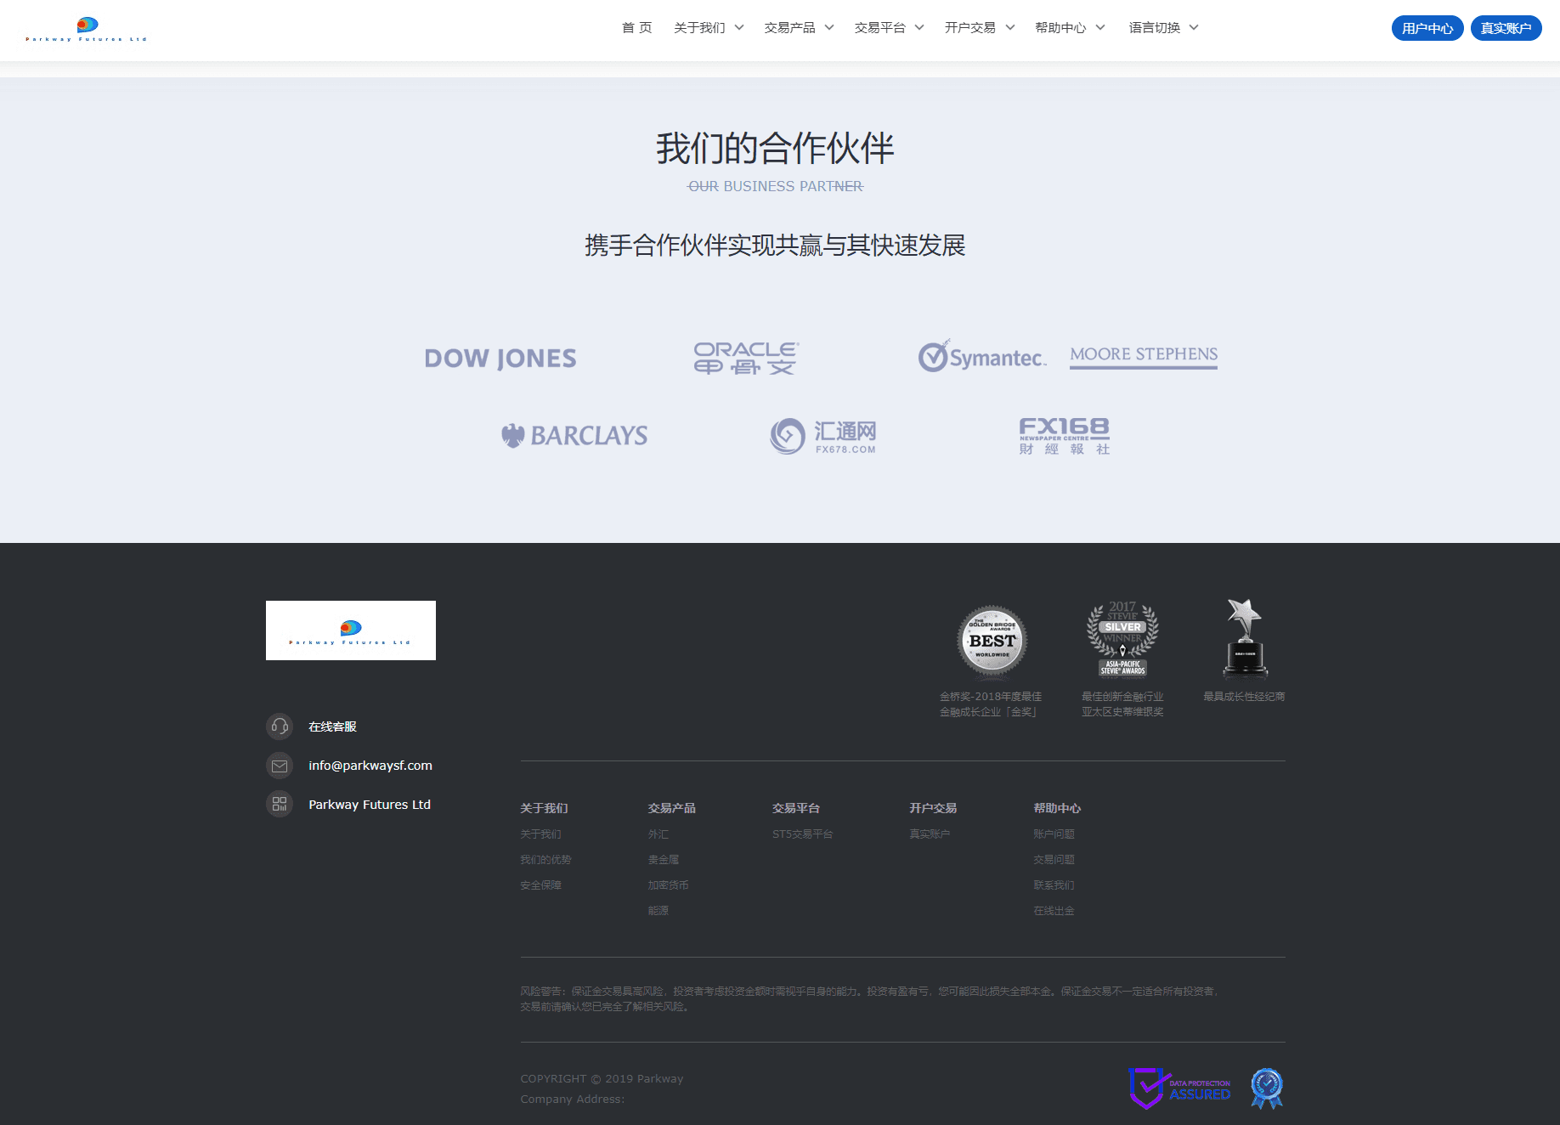Expand the 交易产品 dropdown arrow in header
Viewport: 1560px width, 1125px height.
click(829, 28)
